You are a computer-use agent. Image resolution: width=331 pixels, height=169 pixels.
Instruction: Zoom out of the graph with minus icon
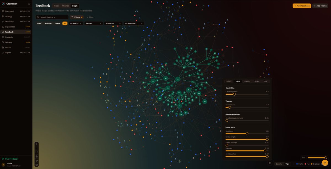coord(37,148)
